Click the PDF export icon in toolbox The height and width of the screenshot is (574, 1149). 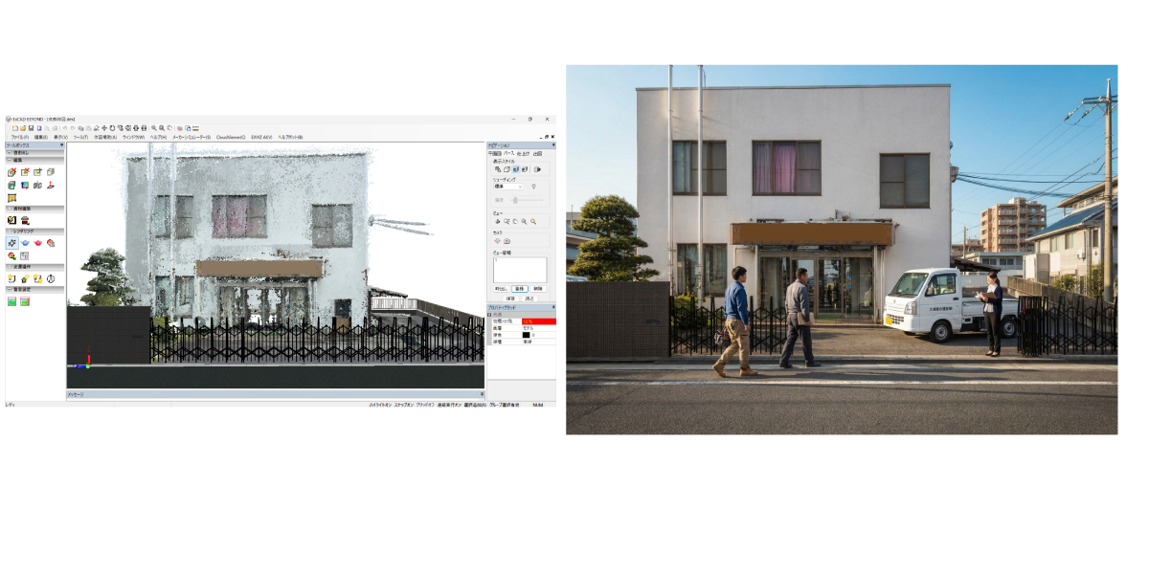point(50,185)
